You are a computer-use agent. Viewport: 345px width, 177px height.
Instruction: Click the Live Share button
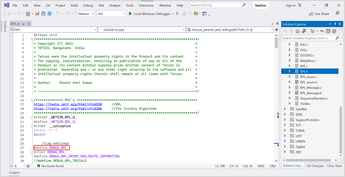[319, 14]
